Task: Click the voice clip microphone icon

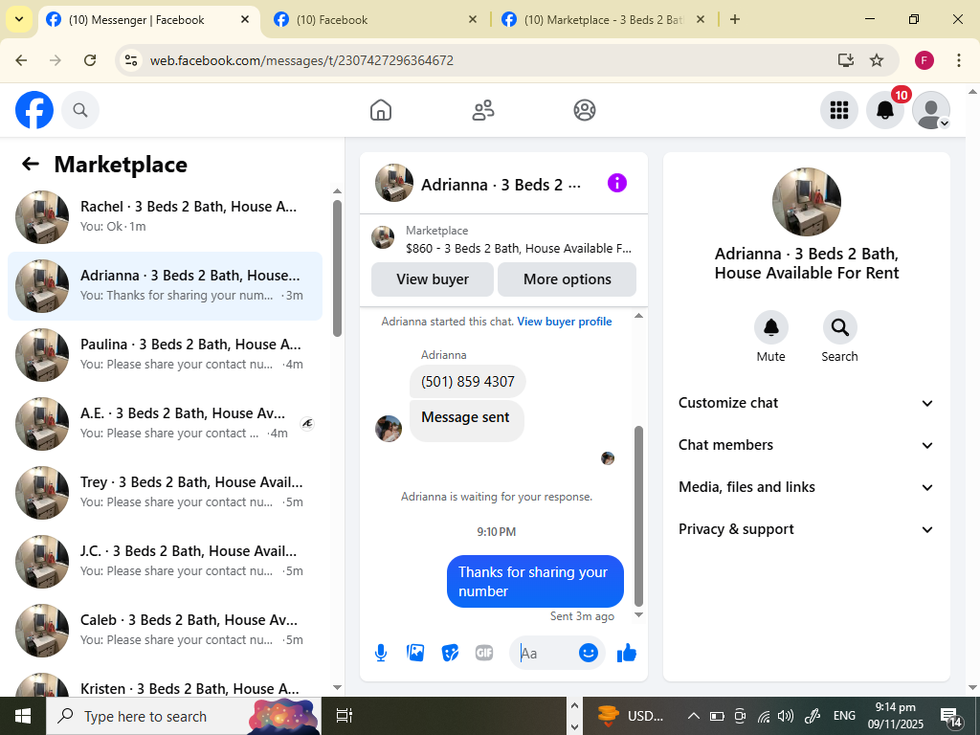Action: click(381, 653)
